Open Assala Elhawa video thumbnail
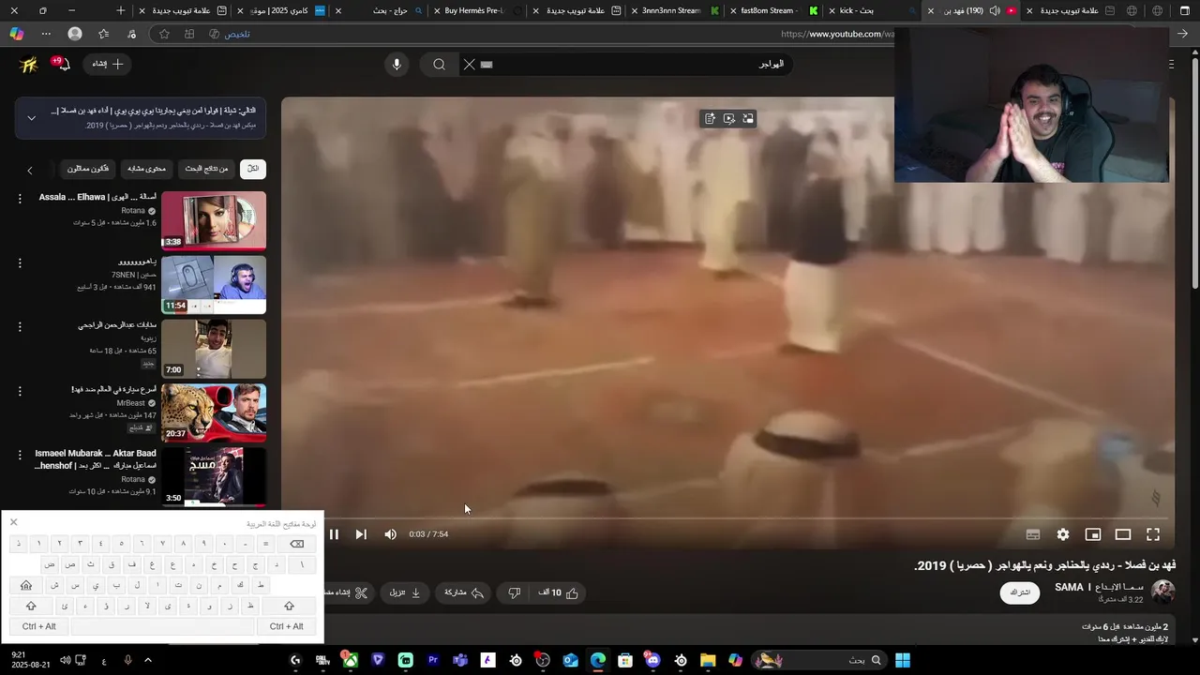The width and height of the screenshot is (1200, 675). tap(214, 220)
